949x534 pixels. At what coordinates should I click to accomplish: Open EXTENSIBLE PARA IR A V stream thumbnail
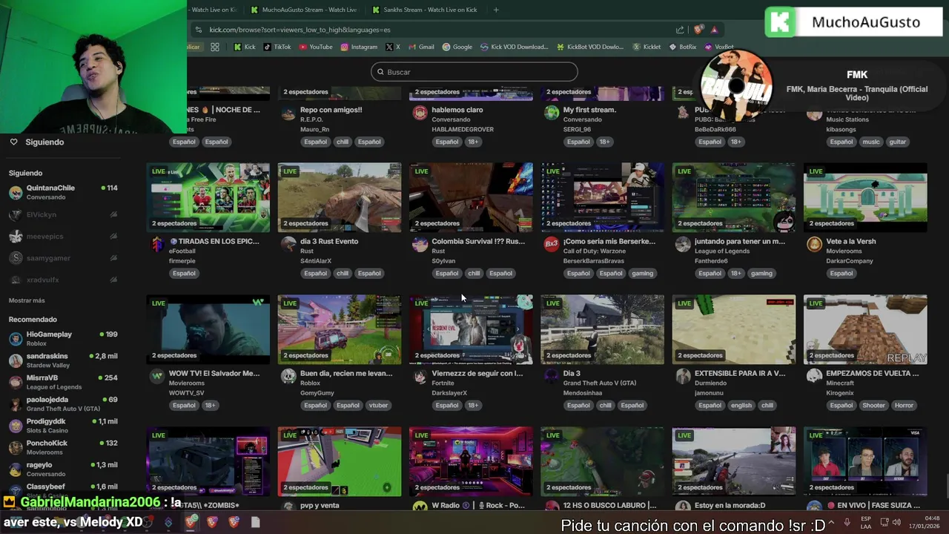point(734,329)
